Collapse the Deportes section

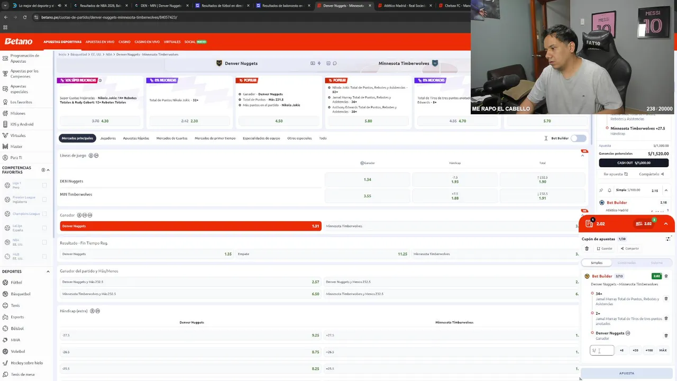[x=48, y=271]
